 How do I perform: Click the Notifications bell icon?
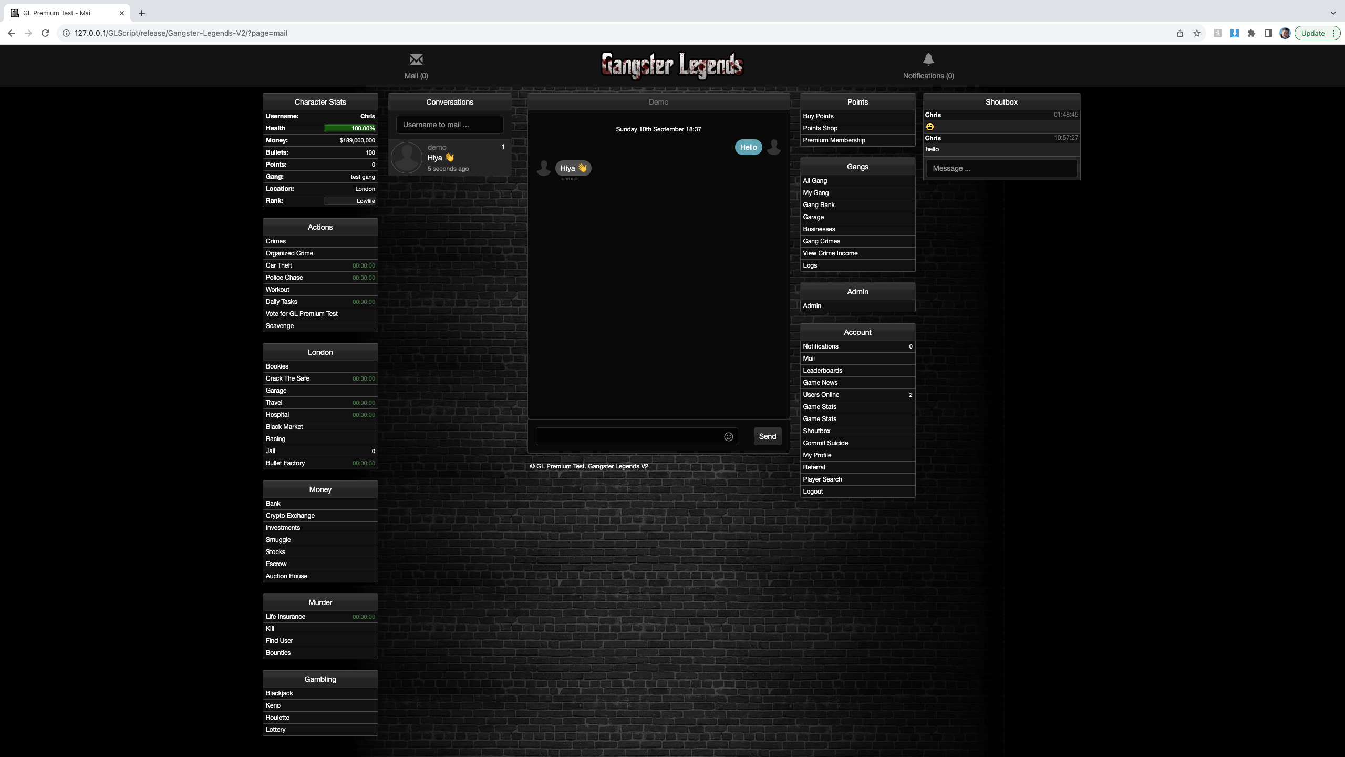928,59
